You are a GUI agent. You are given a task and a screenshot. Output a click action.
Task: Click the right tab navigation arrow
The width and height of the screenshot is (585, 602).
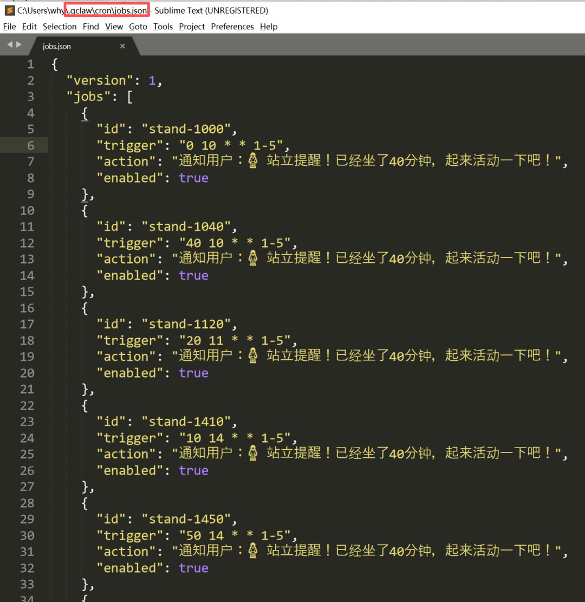(19, 45)
